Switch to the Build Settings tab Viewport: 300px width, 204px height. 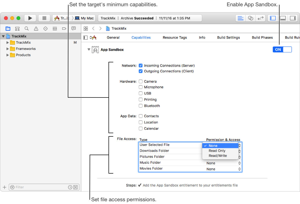point(228,38)
